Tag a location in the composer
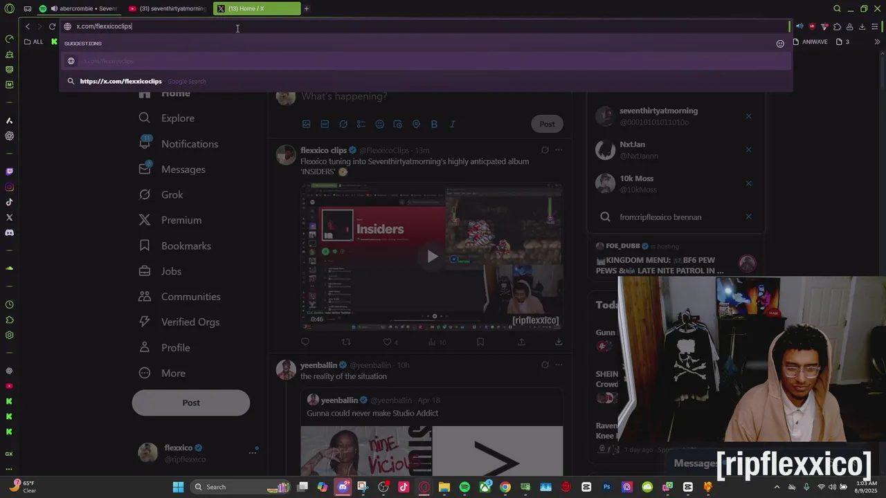 416,124
